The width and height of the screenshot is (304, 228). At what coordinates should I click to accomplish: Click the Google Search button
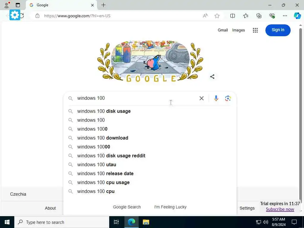(x=127, y=207)
